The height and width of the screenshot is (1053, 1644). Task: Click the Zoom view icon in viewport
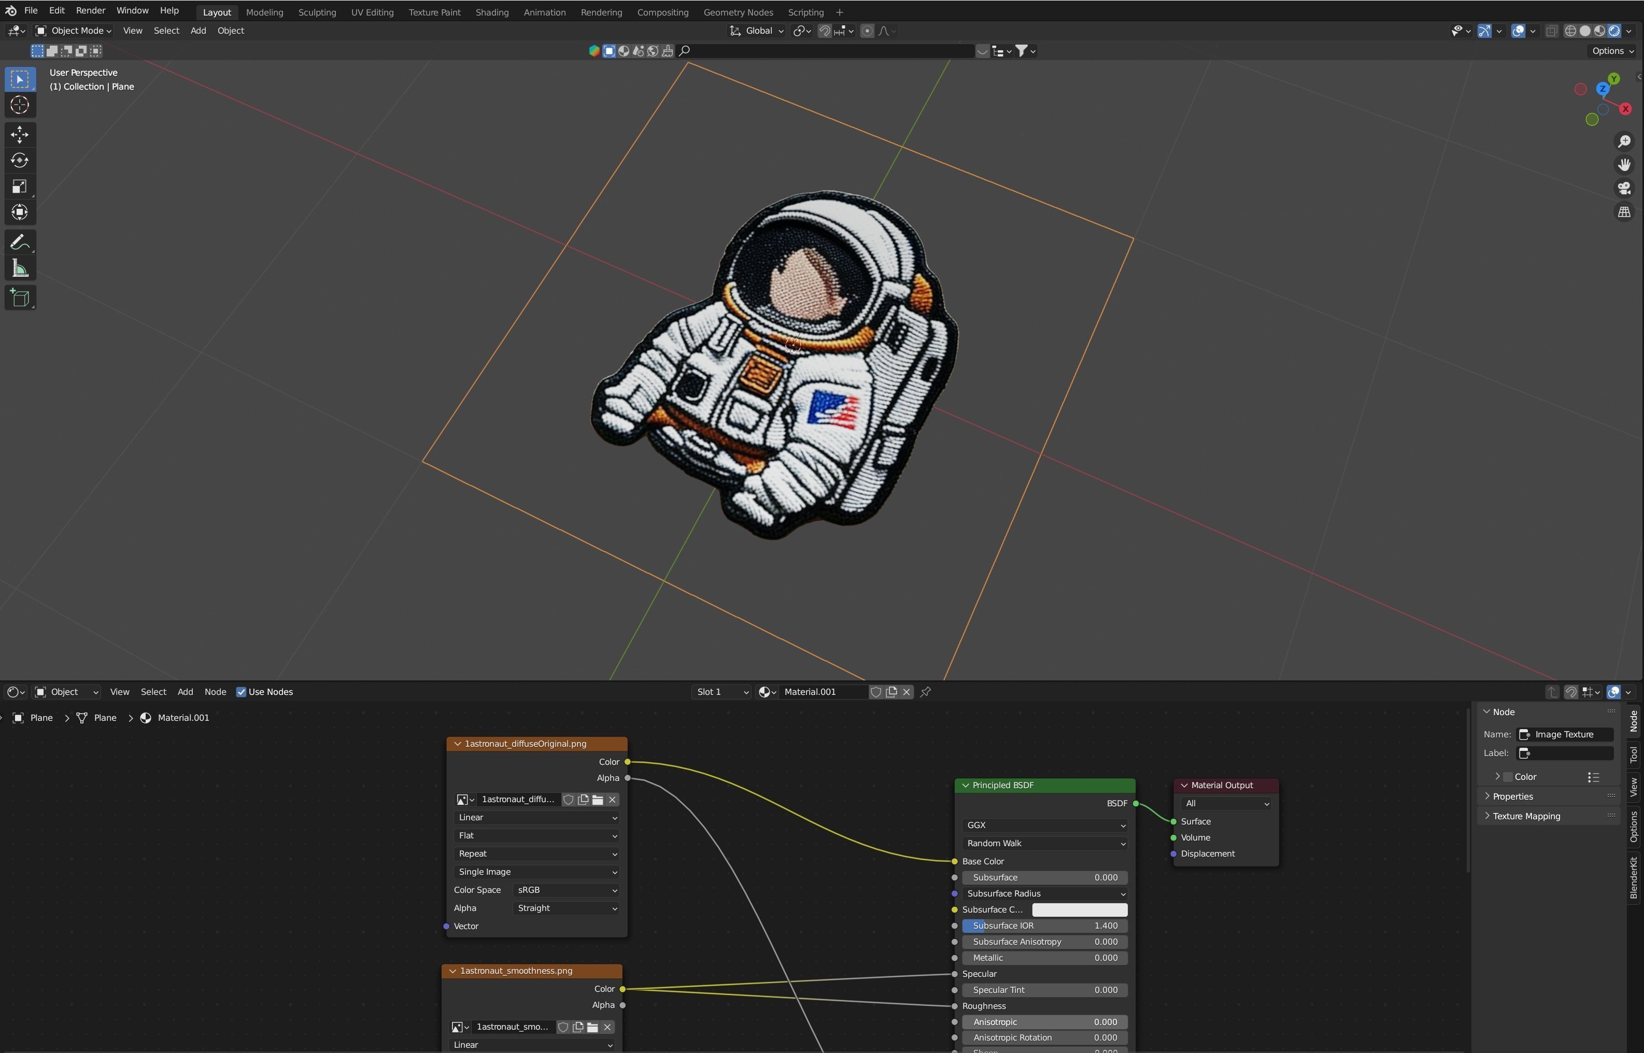pos(1623,141)
